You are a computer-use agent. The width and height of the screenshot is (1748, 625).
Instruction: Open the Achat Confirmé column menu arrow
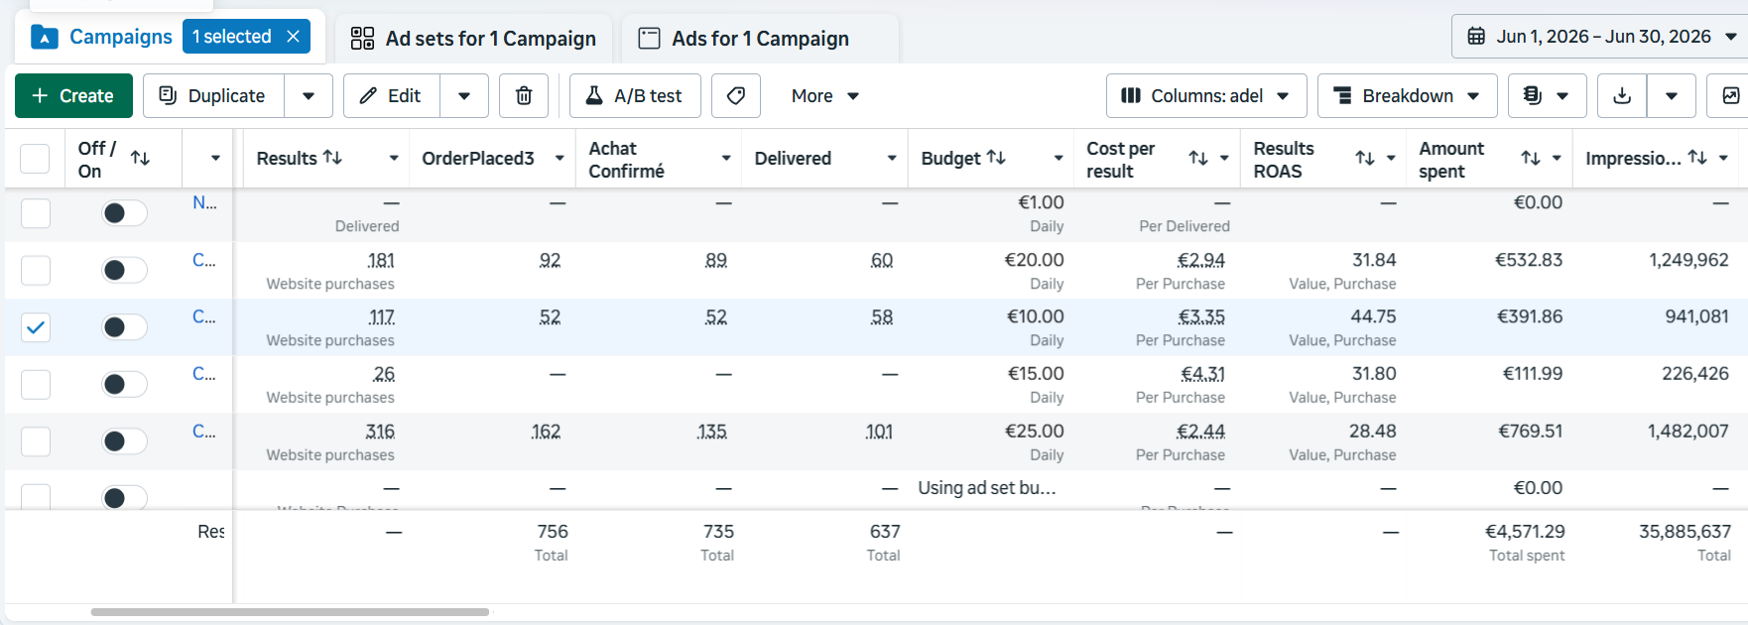point(726,159)
